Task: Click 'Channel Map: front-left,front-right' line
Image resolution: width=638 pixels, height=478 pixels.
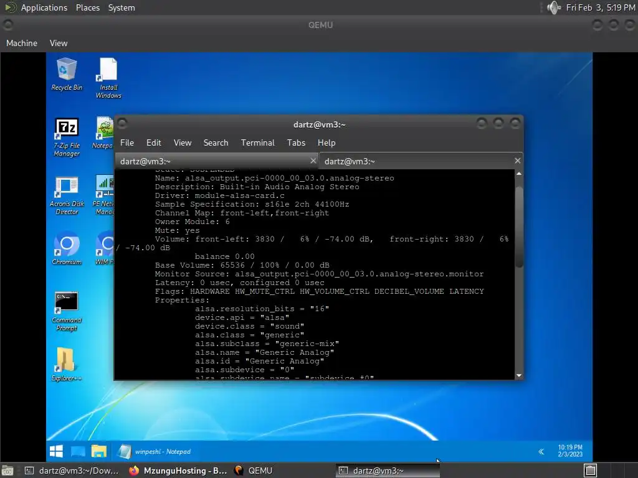Action: coord(242,213)
